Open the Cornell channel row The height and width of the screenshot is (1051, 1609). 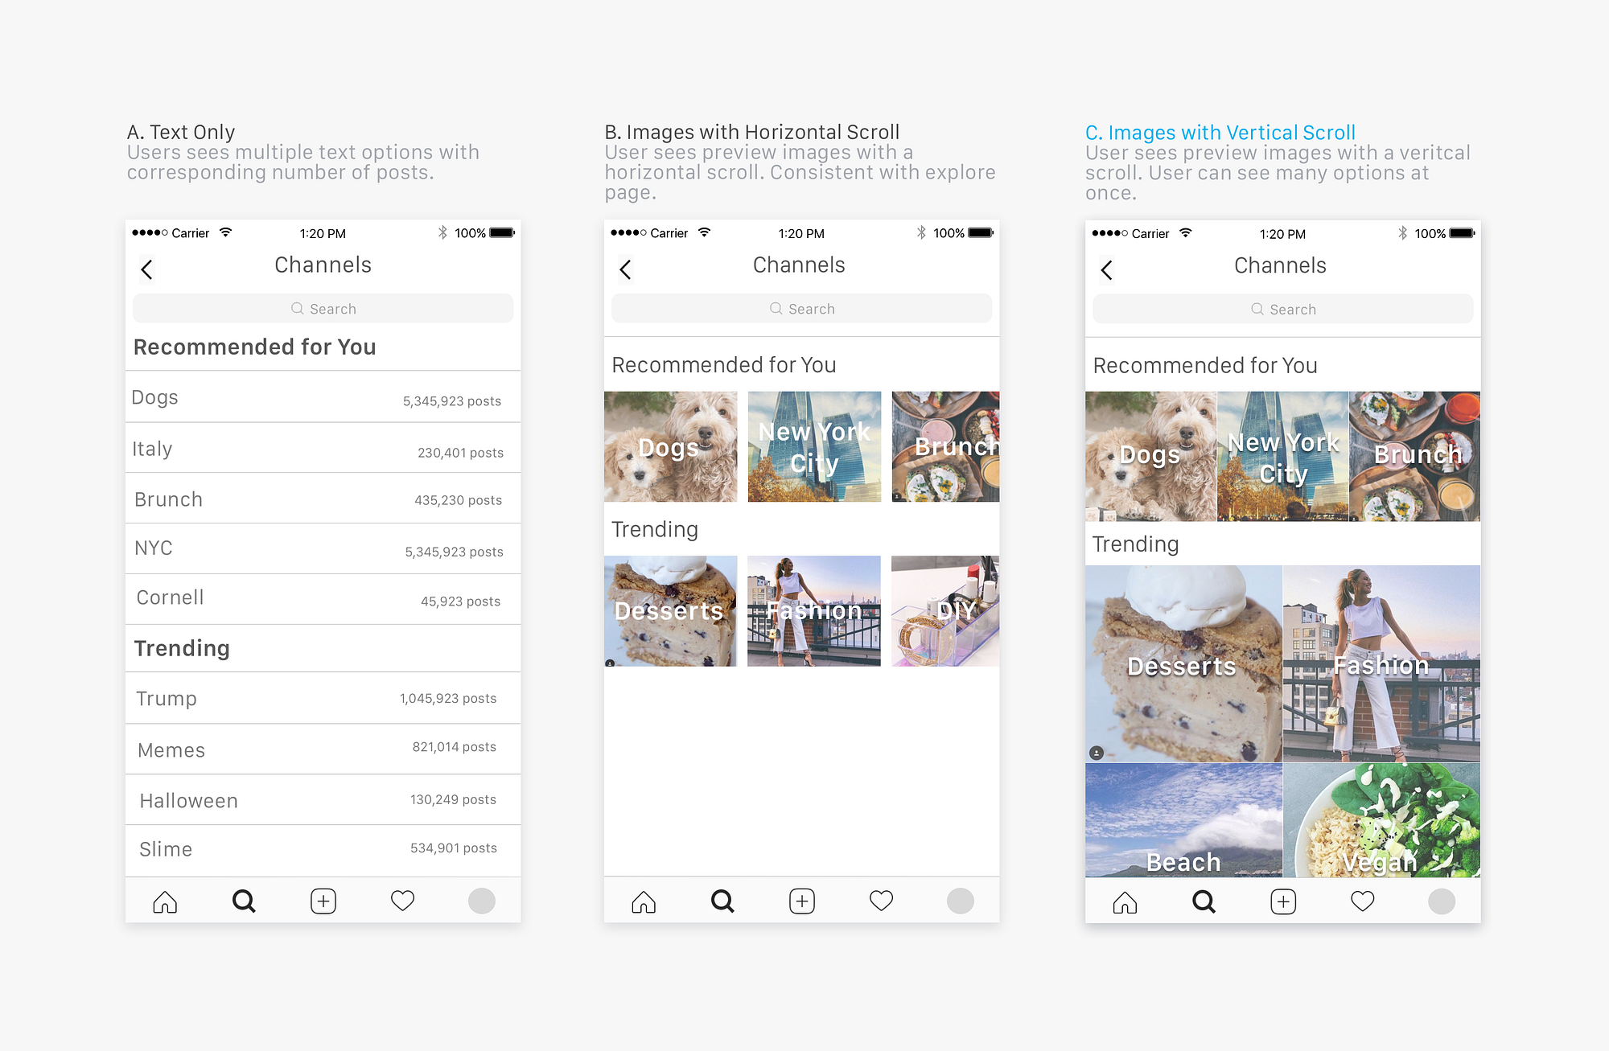[323, 598]
